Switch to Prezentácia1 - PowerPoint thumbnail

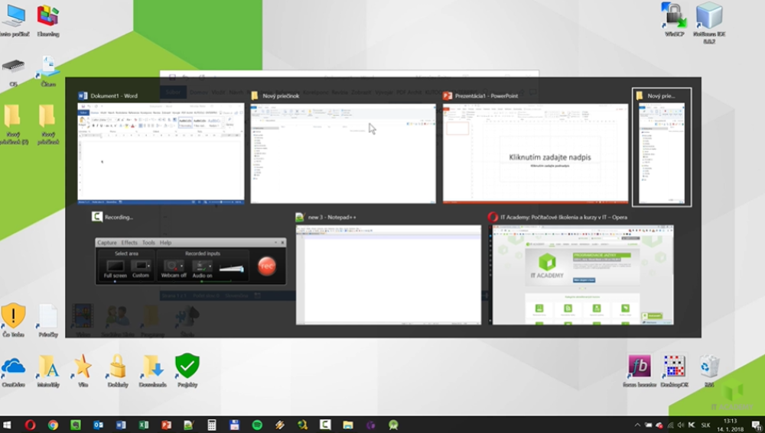534,153
